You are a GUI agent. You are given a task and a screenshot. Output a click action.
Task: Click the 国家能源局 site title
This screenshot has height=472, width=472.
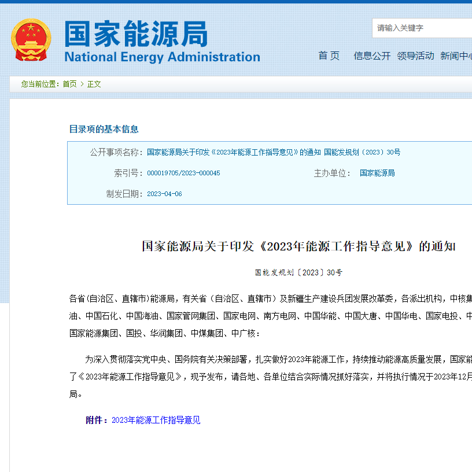coord(136,34)
